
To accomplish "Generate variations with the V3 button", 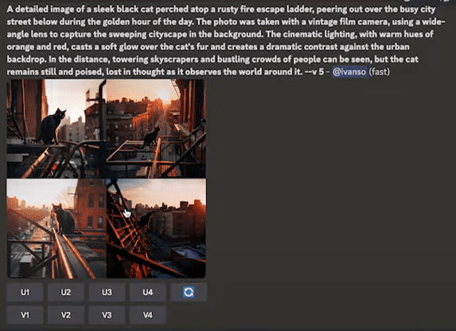I will [x=107, y=315].
